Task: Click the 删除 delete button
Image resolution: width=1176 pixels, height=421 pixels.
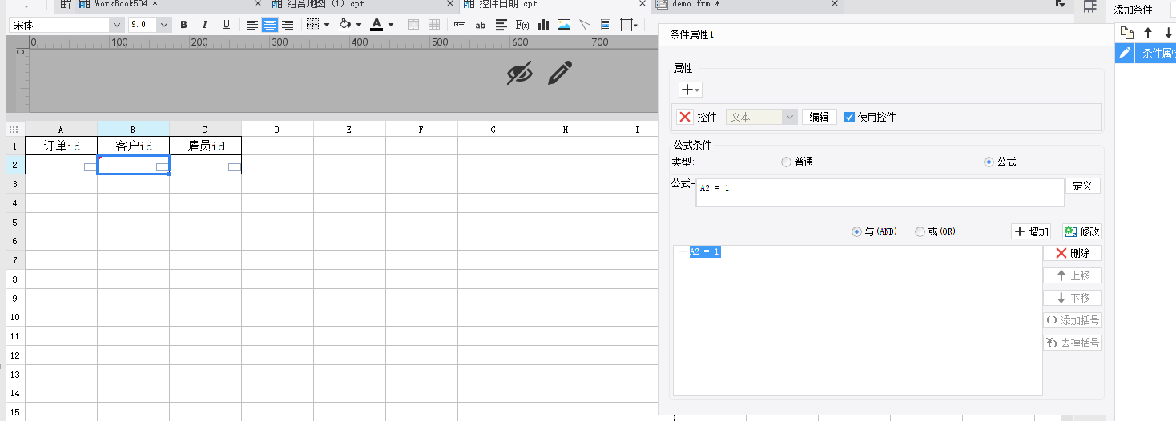Action: [x=1072, y=253]
